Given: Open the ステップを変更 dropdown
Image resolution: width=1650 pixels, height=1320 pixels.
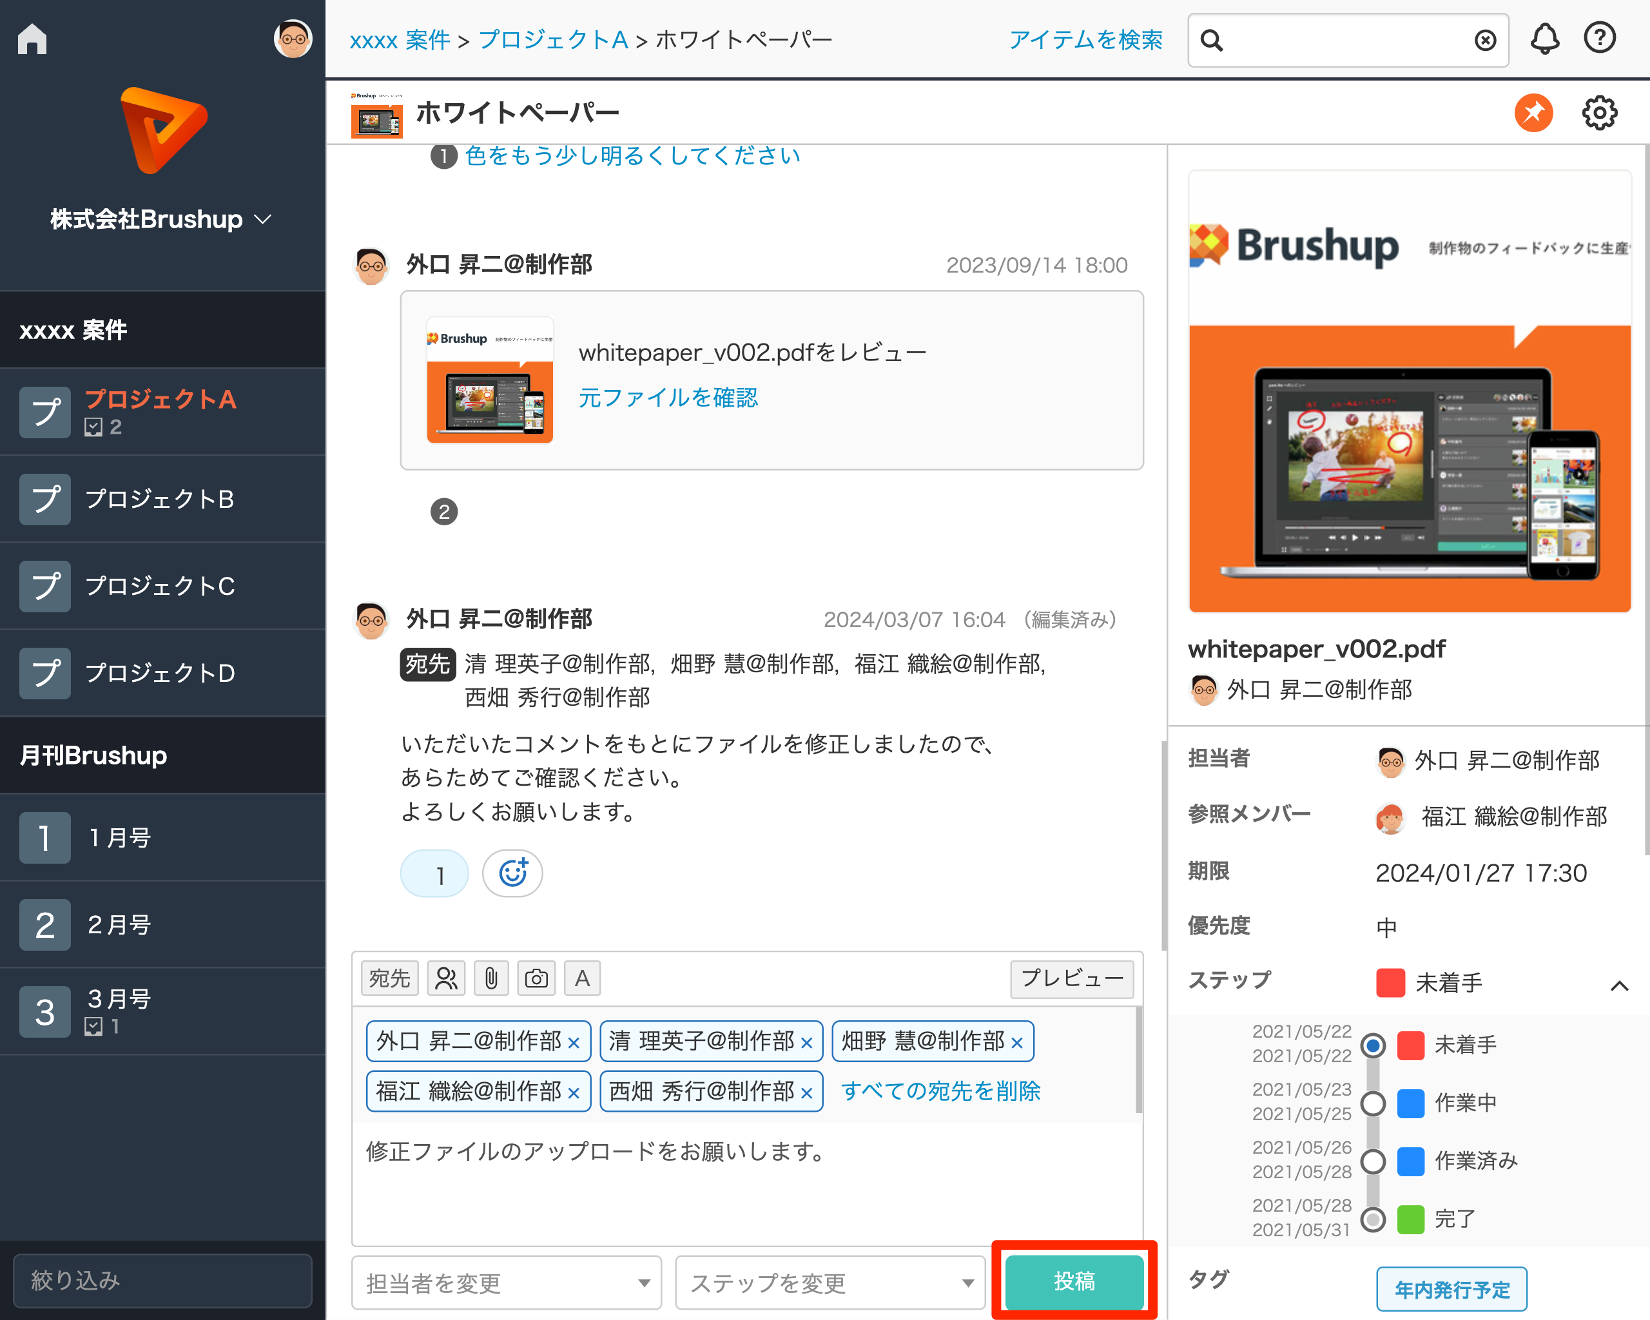Looking at the screenshot, I should pos(830,1283).
